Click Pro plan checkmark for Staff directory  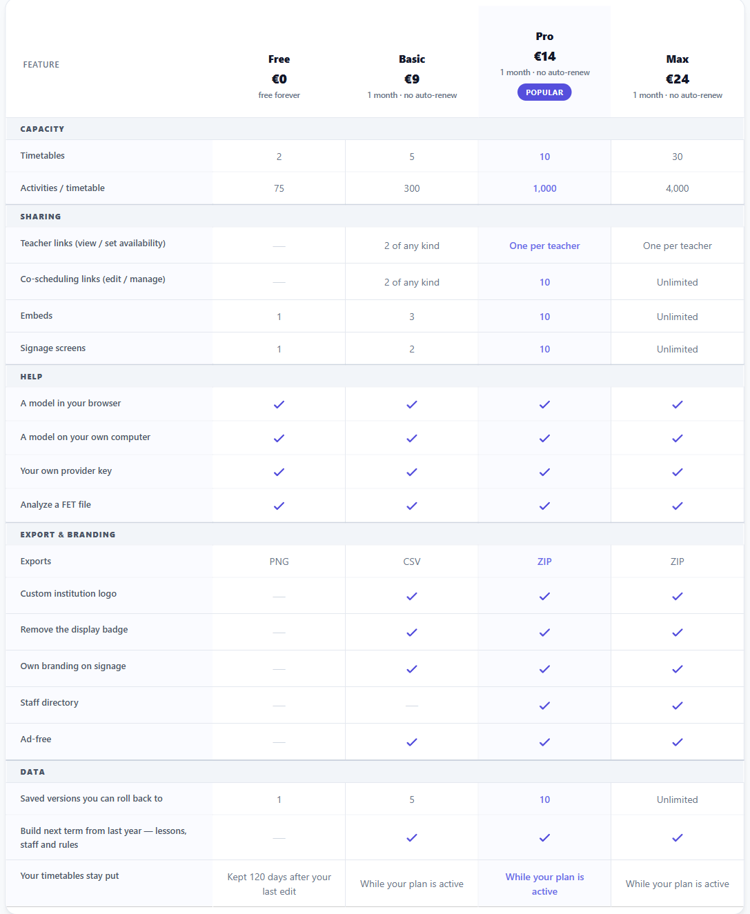point(544,706)
